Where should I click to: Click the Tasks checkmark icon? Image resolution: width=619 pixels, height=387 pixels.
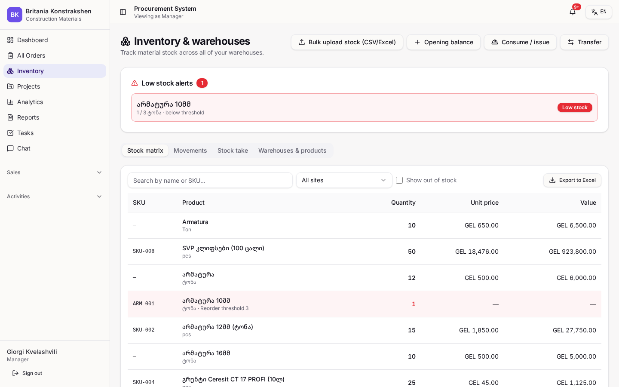coord(10,133)
